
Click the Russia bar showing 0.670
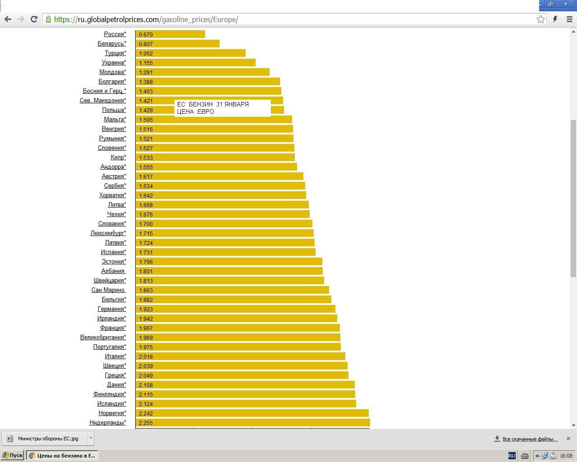click(x=170, y=34)
